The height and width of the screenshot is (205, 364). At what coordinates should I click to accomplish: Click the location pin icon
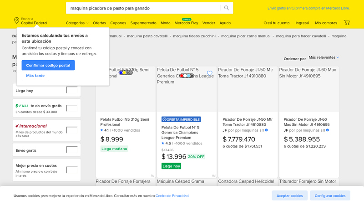(17, 20)
